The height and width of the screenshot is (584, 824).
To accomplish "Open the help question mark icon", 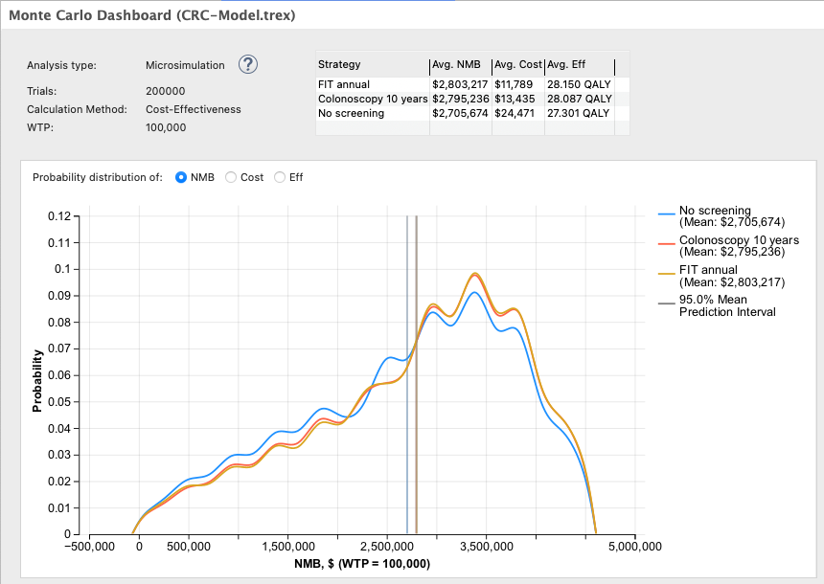I will pos(248,64).
